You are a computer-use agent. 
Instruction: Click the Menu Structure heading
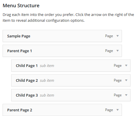click(x=21, y=6)
